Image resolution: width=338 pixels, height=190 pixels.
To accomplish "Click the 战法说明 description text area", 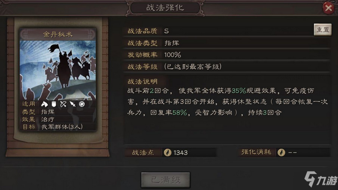I will pos(227,102).
